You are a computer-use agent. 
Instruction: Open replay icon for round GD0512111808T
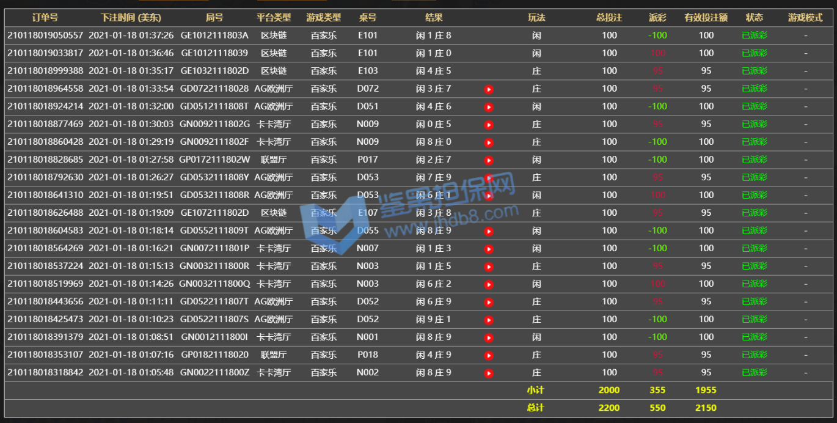click(489, 107)
